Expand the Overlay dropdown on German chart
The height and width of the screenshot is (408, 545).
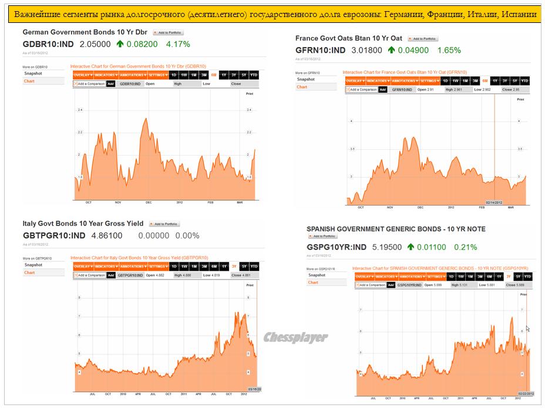(82, 75)
